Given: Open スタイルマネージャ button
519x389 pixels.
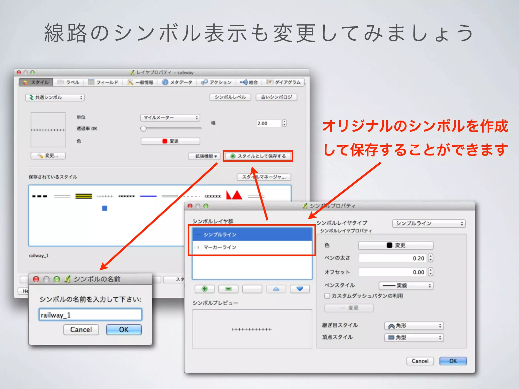Looking at the screenshot, I should 264,177.
